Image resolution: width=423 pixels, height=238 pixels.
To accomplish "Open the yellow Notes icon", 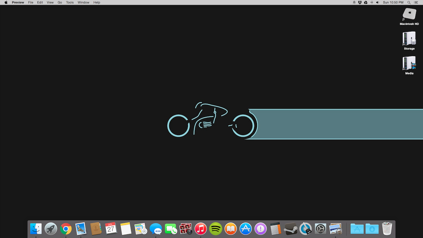I will click(126, 229).
